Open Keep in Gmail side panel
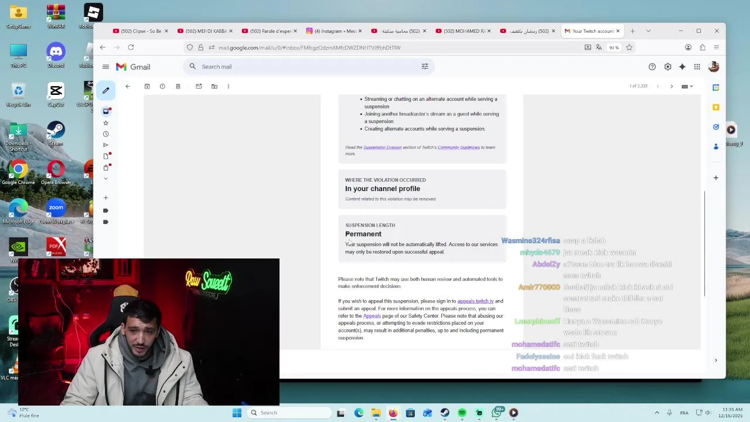The height and width of the screenshot is (422, 750). (716, 107)
